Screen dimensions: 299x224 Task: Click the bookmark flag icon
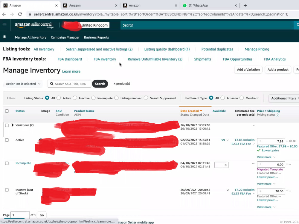click(x=4, y=37)
